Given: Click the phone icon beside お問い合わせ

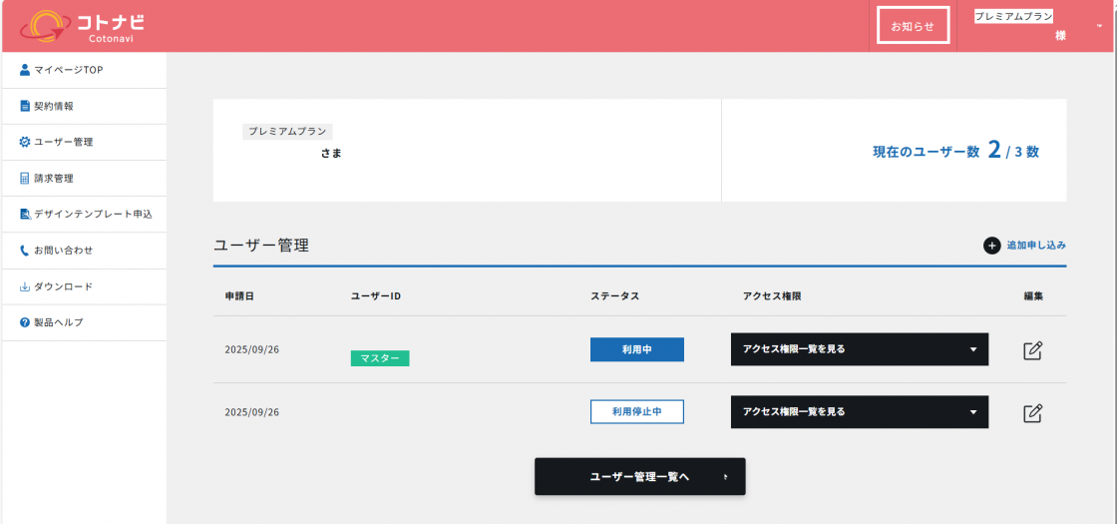Looking at the screenshot, I should 25,251.
